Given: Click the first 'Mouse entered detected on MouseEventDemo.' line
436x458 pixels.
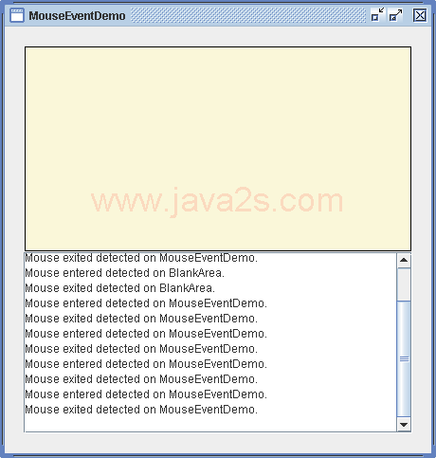Looking at the screenshot, I should pos(146,303).
